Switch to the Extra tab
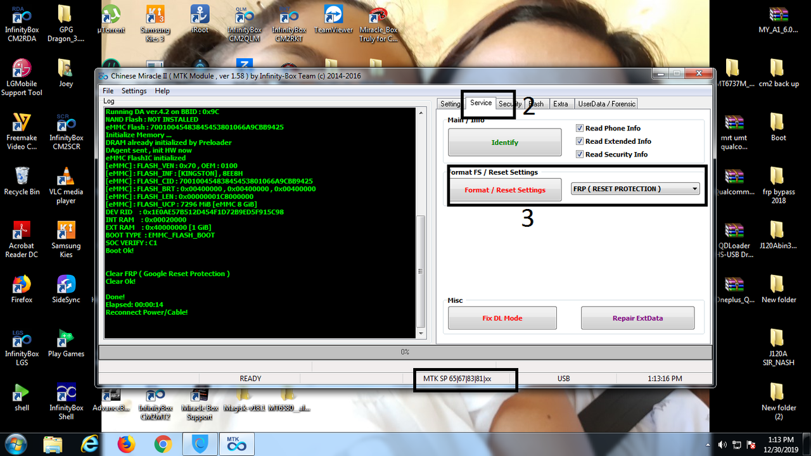 560,104
